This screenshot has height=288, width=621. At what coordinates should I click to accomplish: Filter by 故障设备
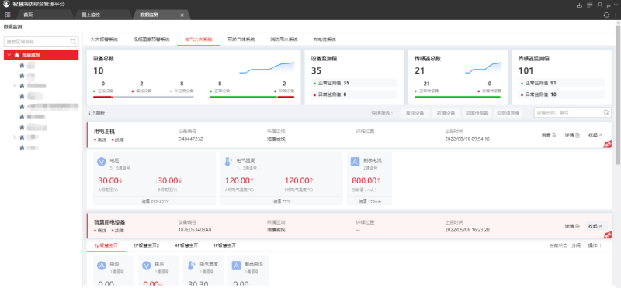click(x=446, y=113)
